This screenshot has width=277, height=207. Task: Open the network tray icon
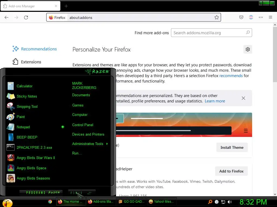pos(223,202)
